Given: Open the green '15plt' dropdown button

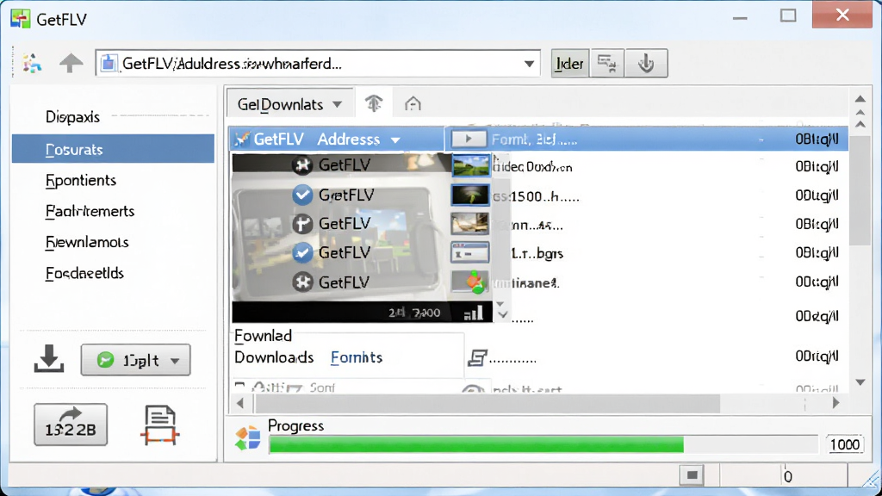Looking at the screenshot, I should [135, 360].
